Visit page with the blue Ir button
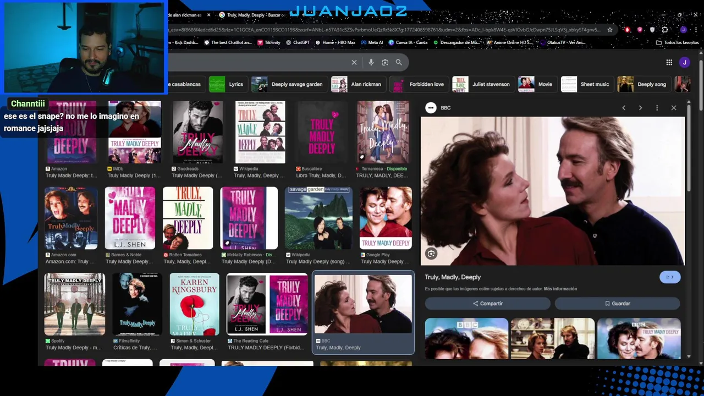This screenshot has width=704, height=396. click(670, 277)
